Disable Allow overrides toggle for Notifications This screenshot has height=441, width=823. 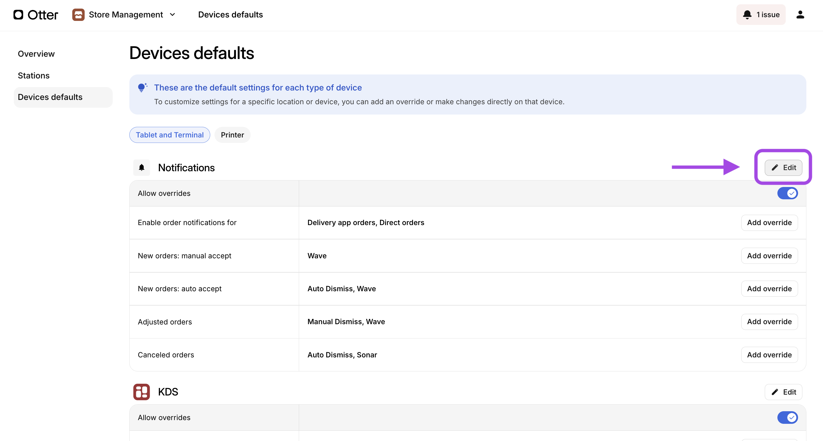[787, 193]
